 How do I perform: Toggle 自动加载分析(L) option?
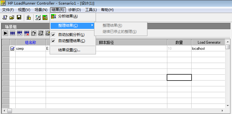pyautogui.click(x=73, y=35)
